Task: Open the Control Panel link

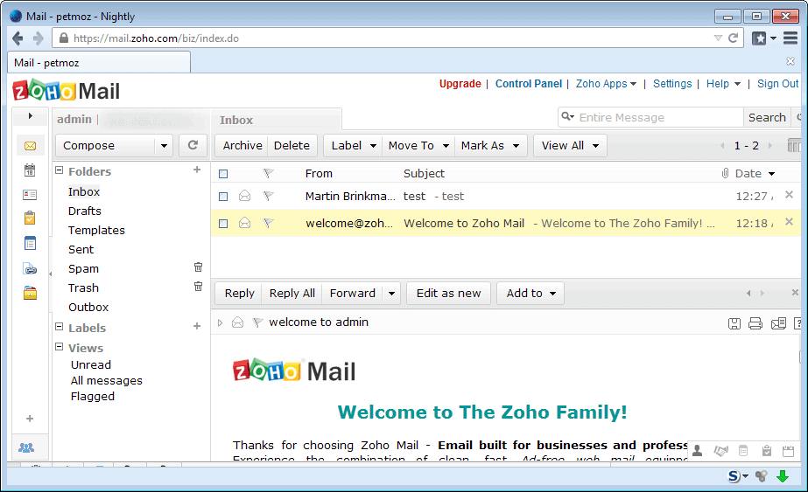Action: (528, 84)
